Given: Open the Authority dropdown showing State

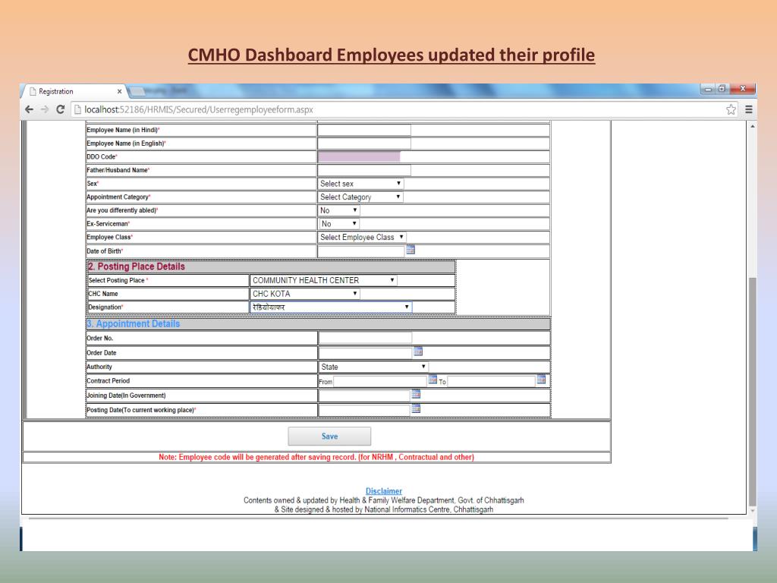Looking at the screenshot, I should click(373, 367).
